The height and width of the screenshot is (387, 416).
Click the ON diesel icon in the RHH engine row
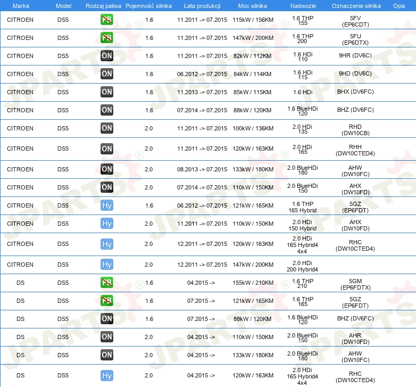(x=106, y=149)
